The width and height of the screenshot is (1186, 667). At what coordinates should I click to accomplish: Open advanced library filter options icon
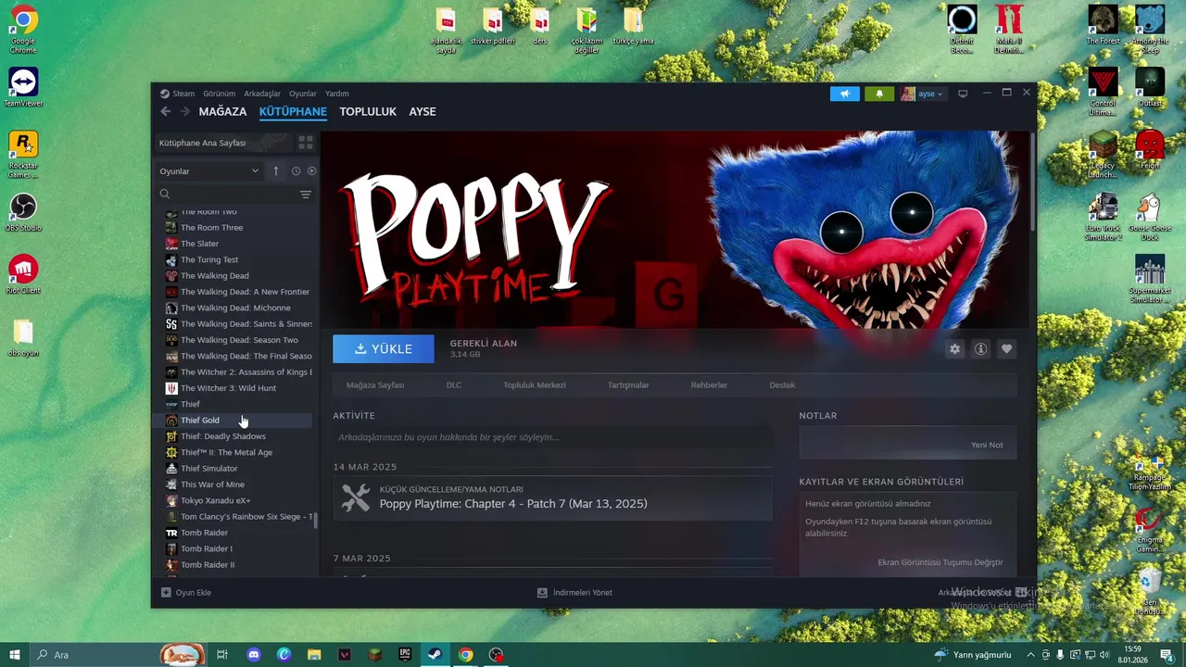[305, 195]
